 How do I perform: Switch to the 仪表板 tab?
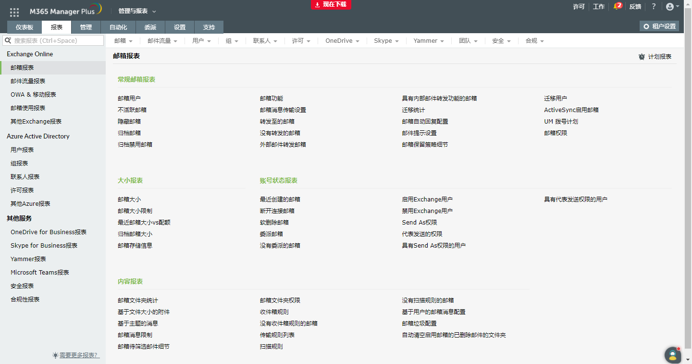[x=25, y=27]
